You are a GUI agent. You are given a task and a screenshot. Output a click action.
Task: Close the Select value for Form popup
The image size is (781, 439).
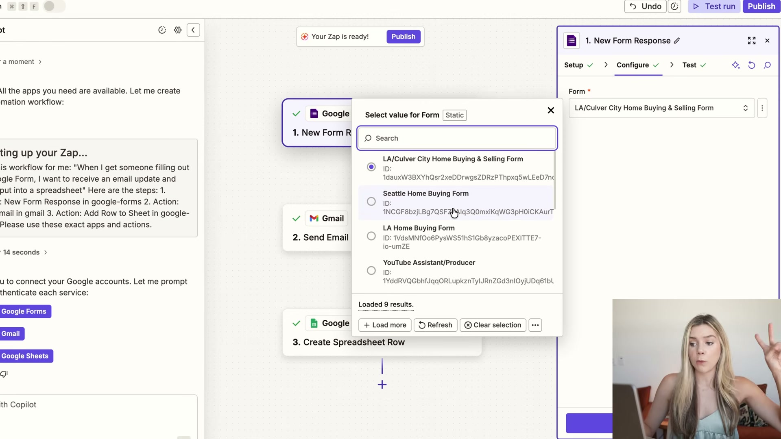pyautogui.click(x=551, y=110)
